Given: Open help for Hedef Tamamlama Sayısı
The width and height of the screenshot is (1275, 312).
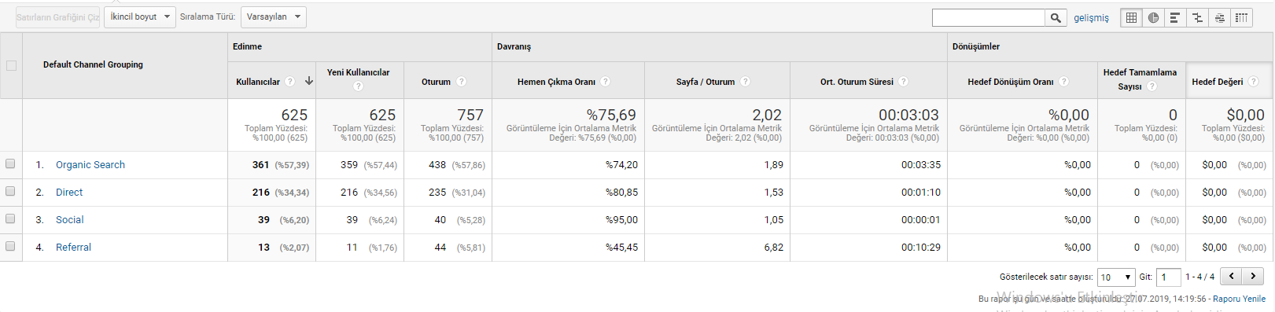Looking at the screenshot, I should (1152, 86).
